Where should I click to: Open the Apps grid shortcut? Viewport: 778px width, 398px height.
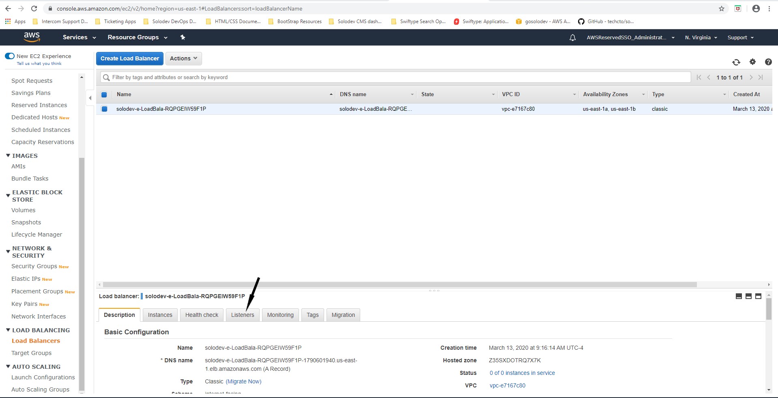pos(15,22)
